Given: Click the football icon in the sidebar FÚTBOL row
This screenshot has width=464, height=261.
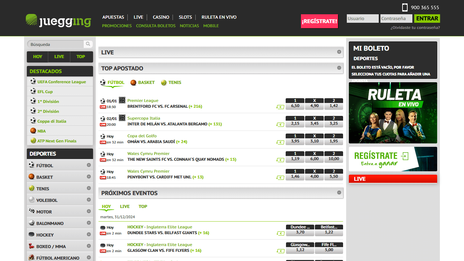Looking at the screenshot, I should click(32, 165).
